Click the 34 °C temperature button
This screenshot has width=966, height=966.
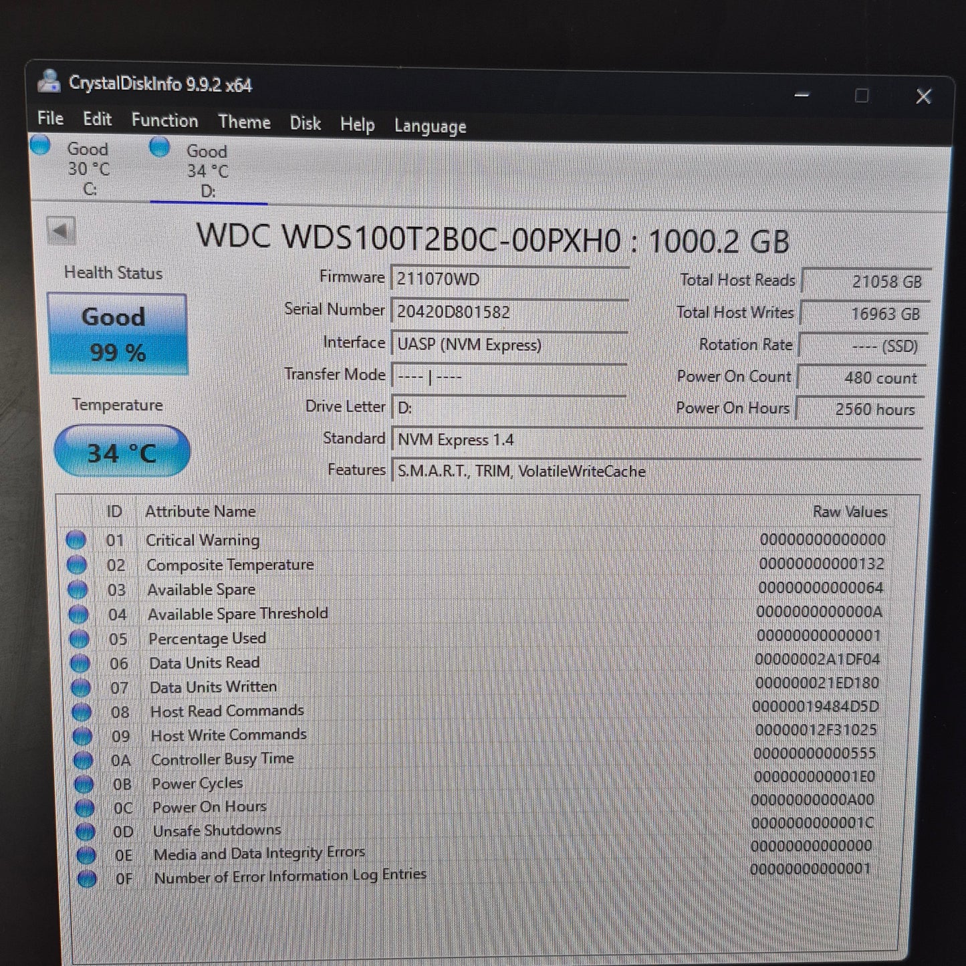click(122, 452)
